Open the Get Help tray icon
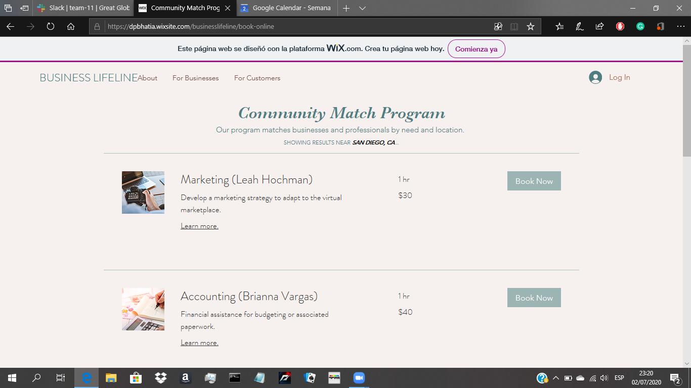Image resolution: width=691 pixels, height=388 pixels. click(542, 378)
